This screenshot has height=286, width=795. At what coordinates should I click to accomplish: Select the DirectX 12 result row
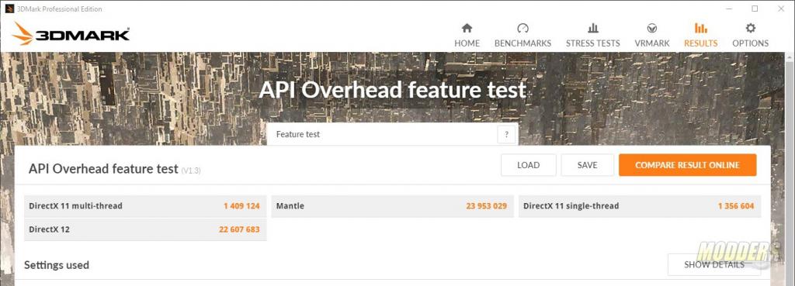145,229
